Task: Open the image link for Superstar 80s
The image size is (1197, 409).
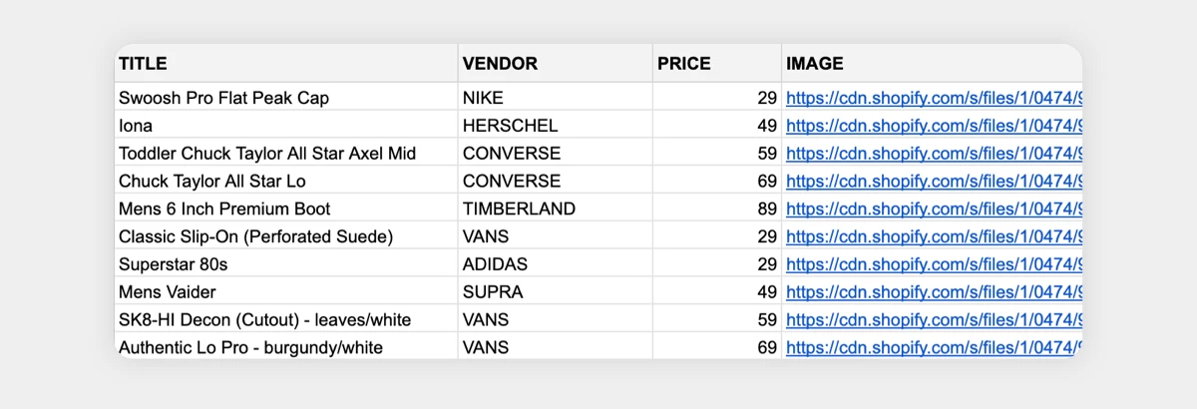Action: coord(934,264)
